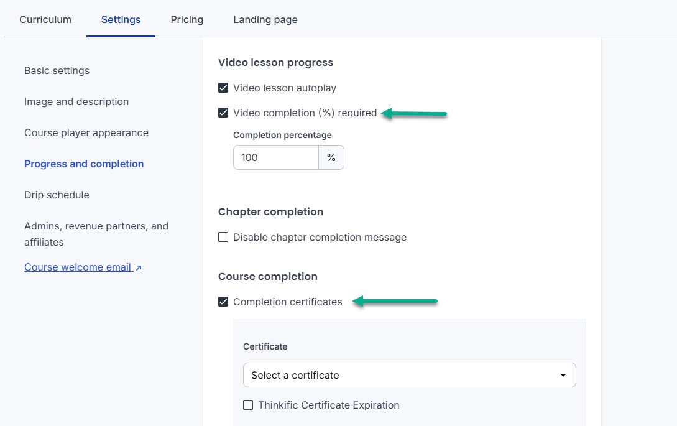
Task: Go to Image and description settings
Action: point(76,101)
